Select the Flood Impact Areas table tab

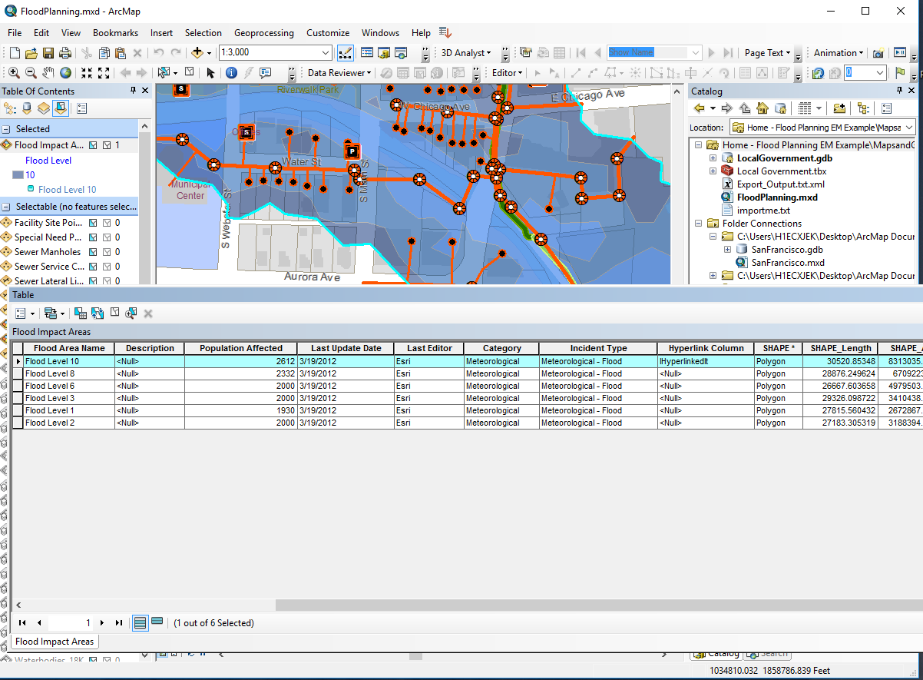pos(55,642)
